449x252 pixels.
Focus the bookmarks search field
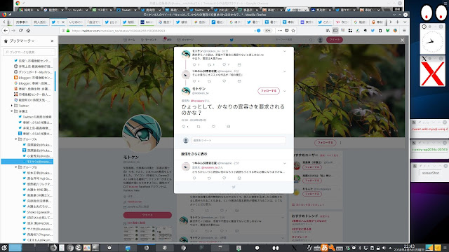[29, 52]
